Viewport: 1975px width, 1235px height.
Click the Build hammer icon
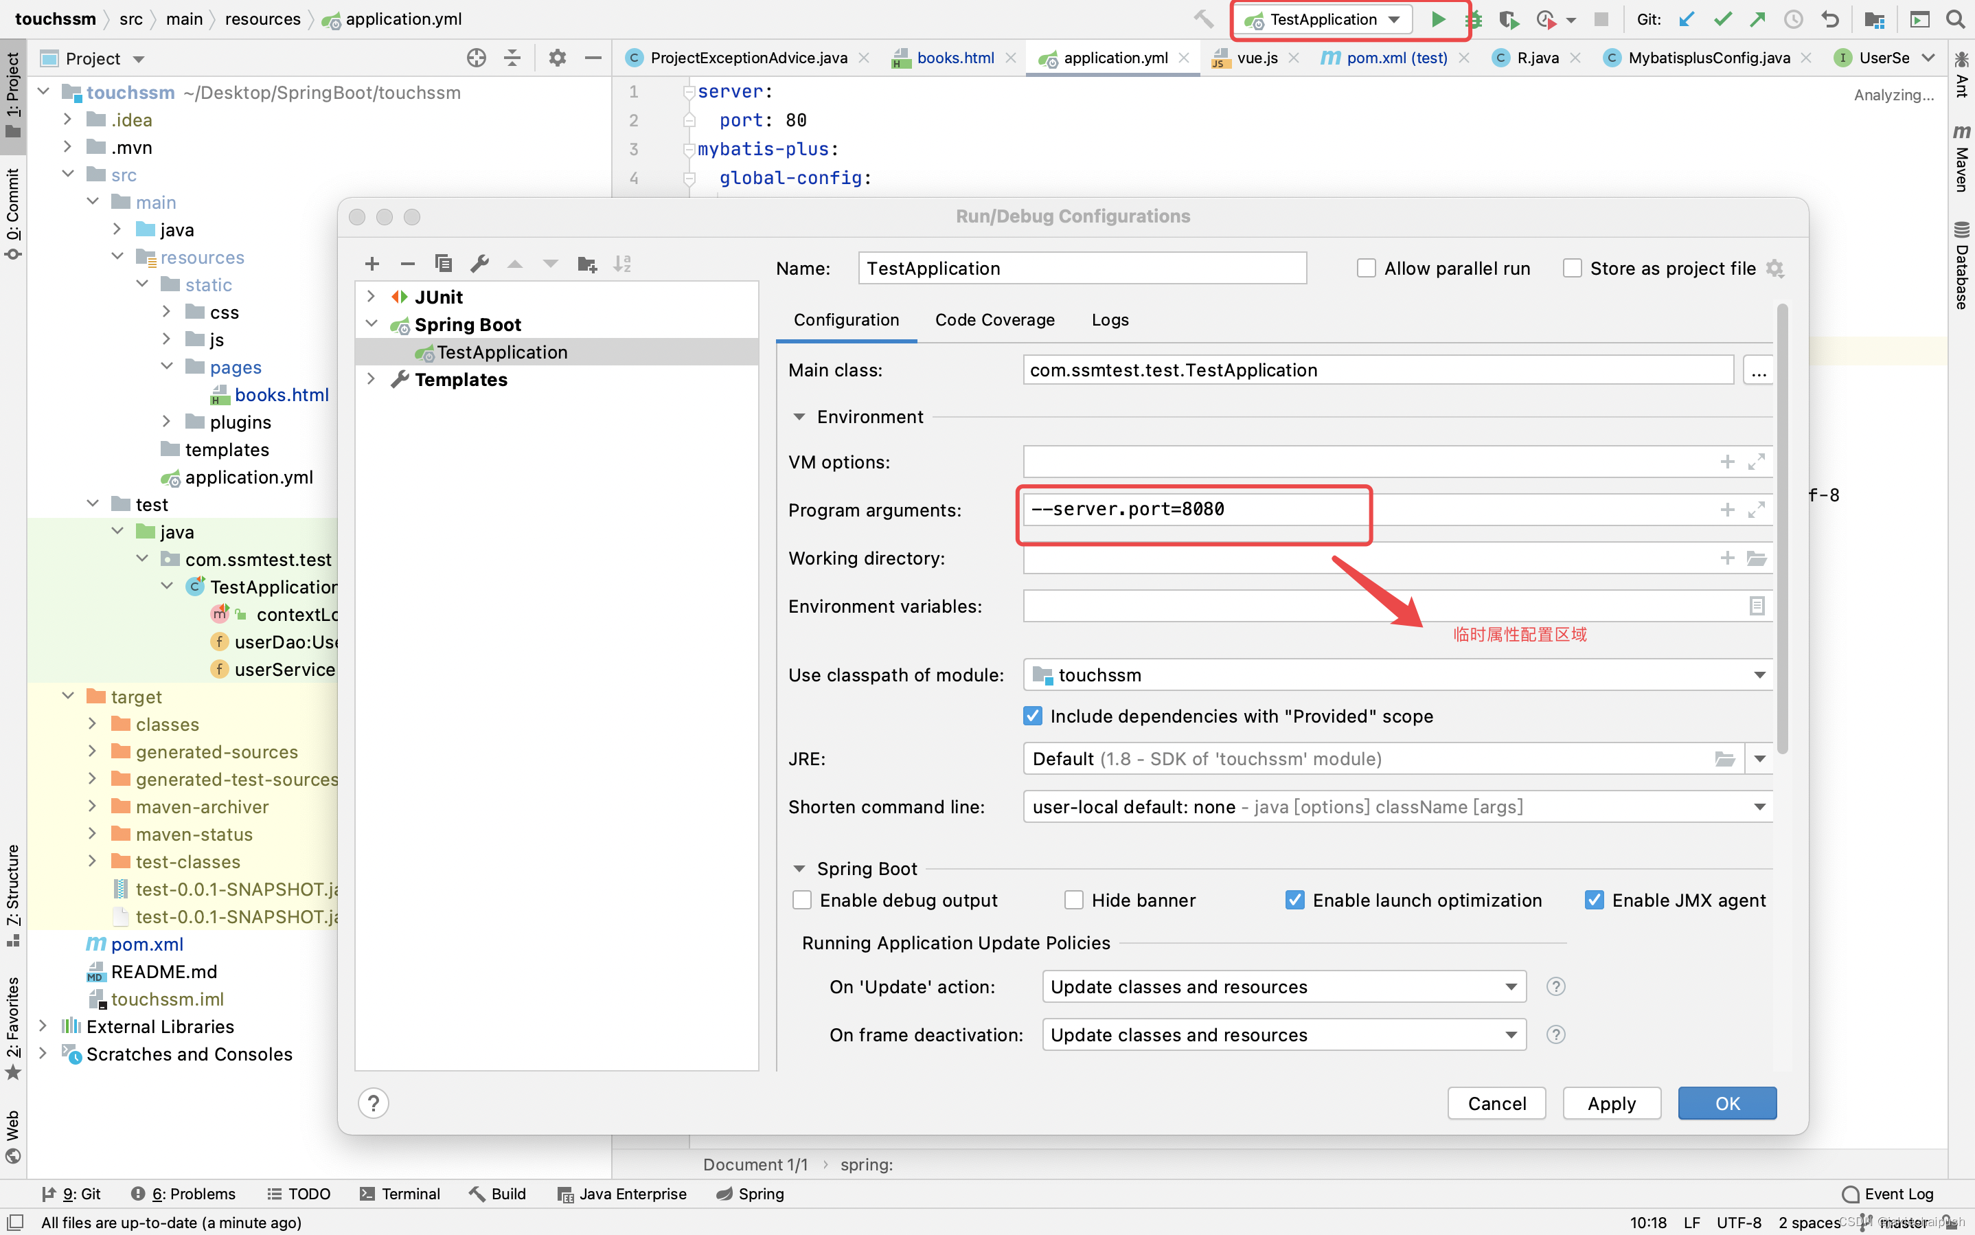(1203, 19)
